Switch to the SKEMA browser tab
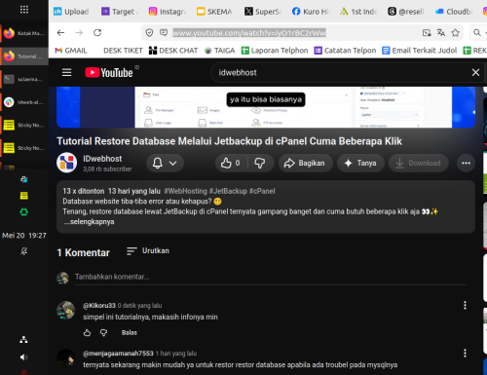487x375 pixels. pyautogui.click(x=215, y=12)
